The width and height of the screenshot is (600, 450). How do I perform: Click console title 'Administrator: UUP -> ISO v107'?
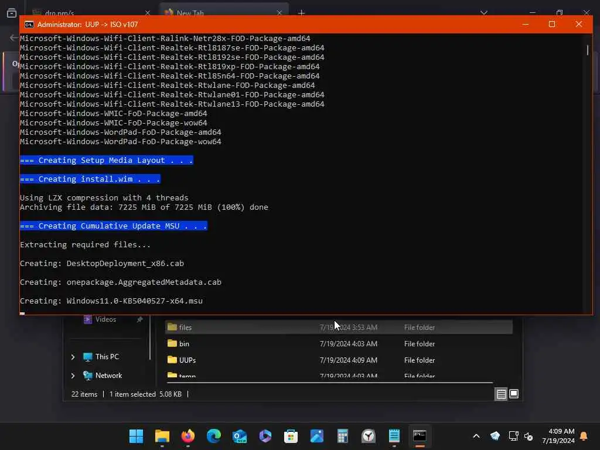[x=88, y=25]
